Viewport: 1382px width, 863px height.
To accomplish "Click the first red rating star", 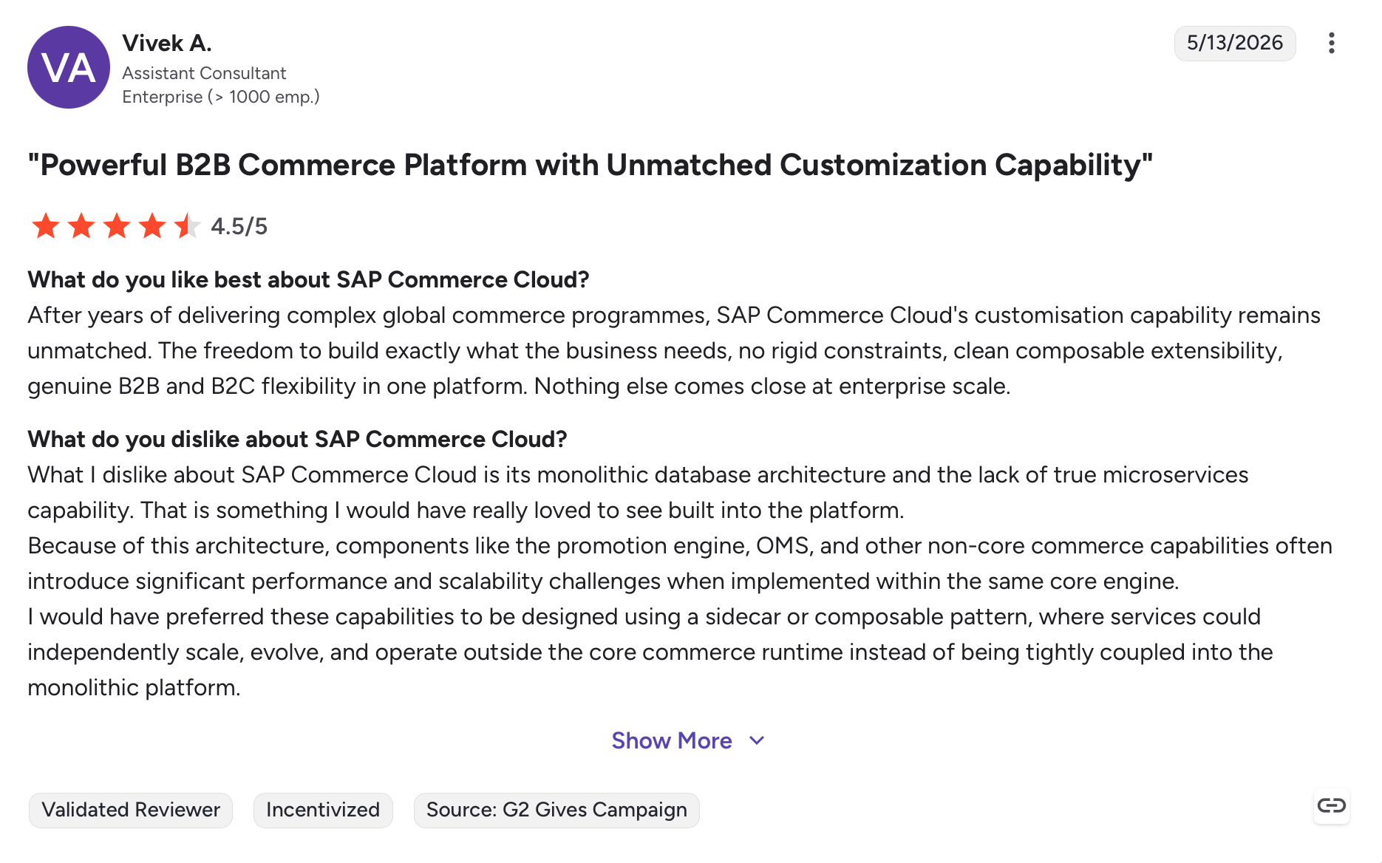I will [46, 226].
